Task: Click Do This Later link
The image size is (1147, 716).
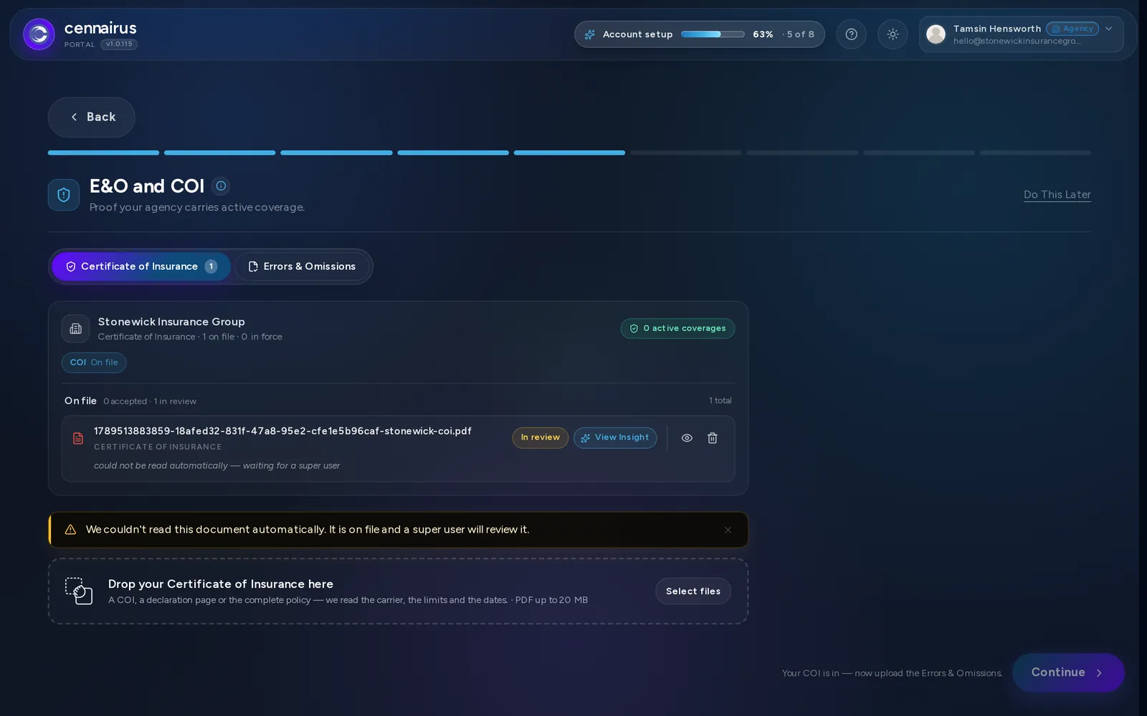Action: [x=1057, y=195]
